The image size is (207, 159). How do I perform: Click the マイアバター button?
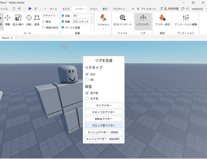coord(103,105)
